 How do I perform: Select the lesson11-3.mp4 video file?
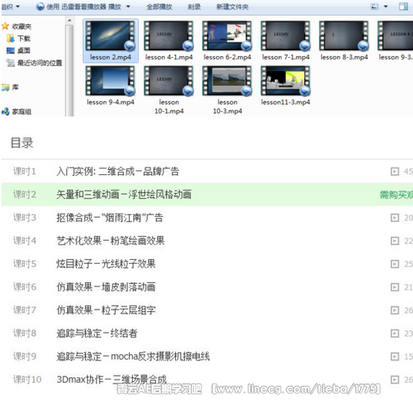click(x=286, y=86)
